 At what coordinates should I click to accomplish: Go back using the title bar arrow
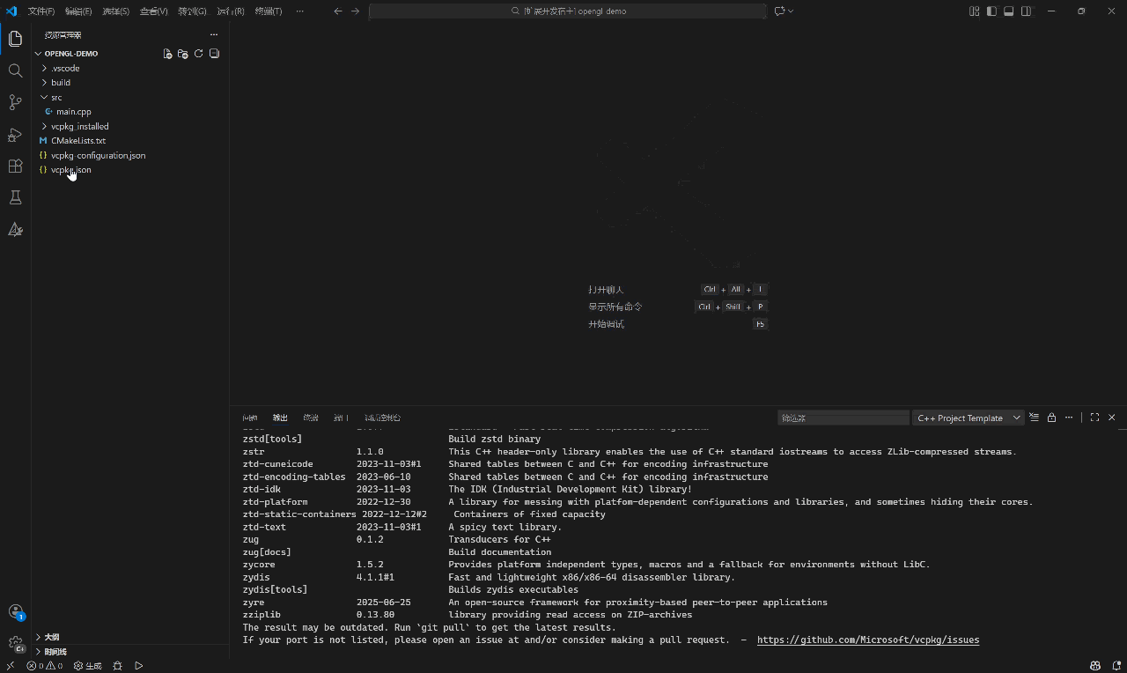click(x=338, y=11)
